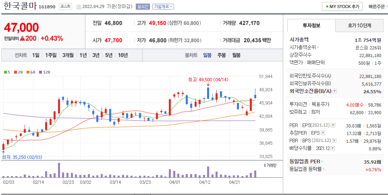Click the 실시간 badge button
Image resolution: width=388 pixels, height=195 pixels.
coord(143,7)
